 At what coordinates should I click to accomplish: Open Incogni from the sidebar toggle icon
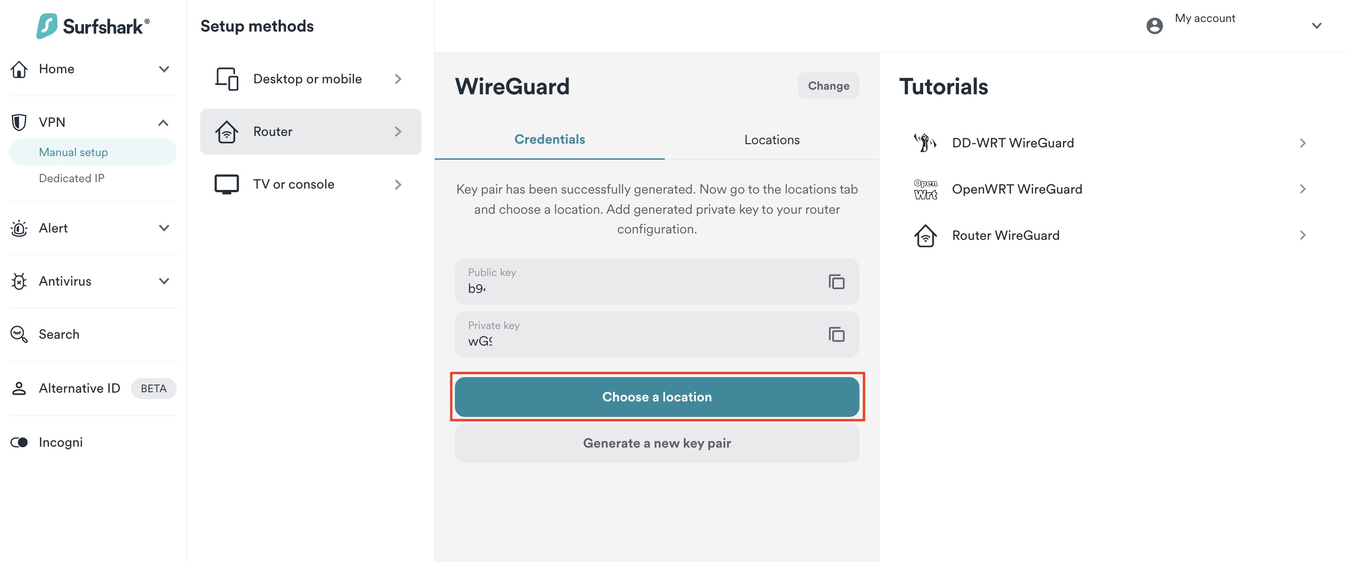point(19,443)
